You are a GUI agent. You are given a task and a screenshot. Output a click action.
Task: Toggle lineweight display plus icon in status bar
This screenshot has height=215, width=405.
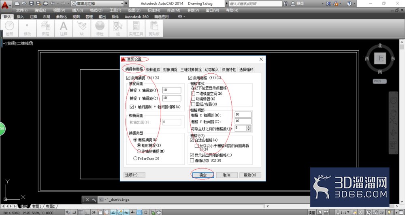point(133,212)
